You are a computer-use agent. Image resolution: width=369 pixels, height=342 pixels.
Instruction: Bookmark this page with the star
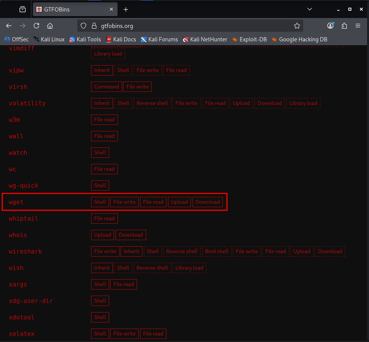click(297, 26)
